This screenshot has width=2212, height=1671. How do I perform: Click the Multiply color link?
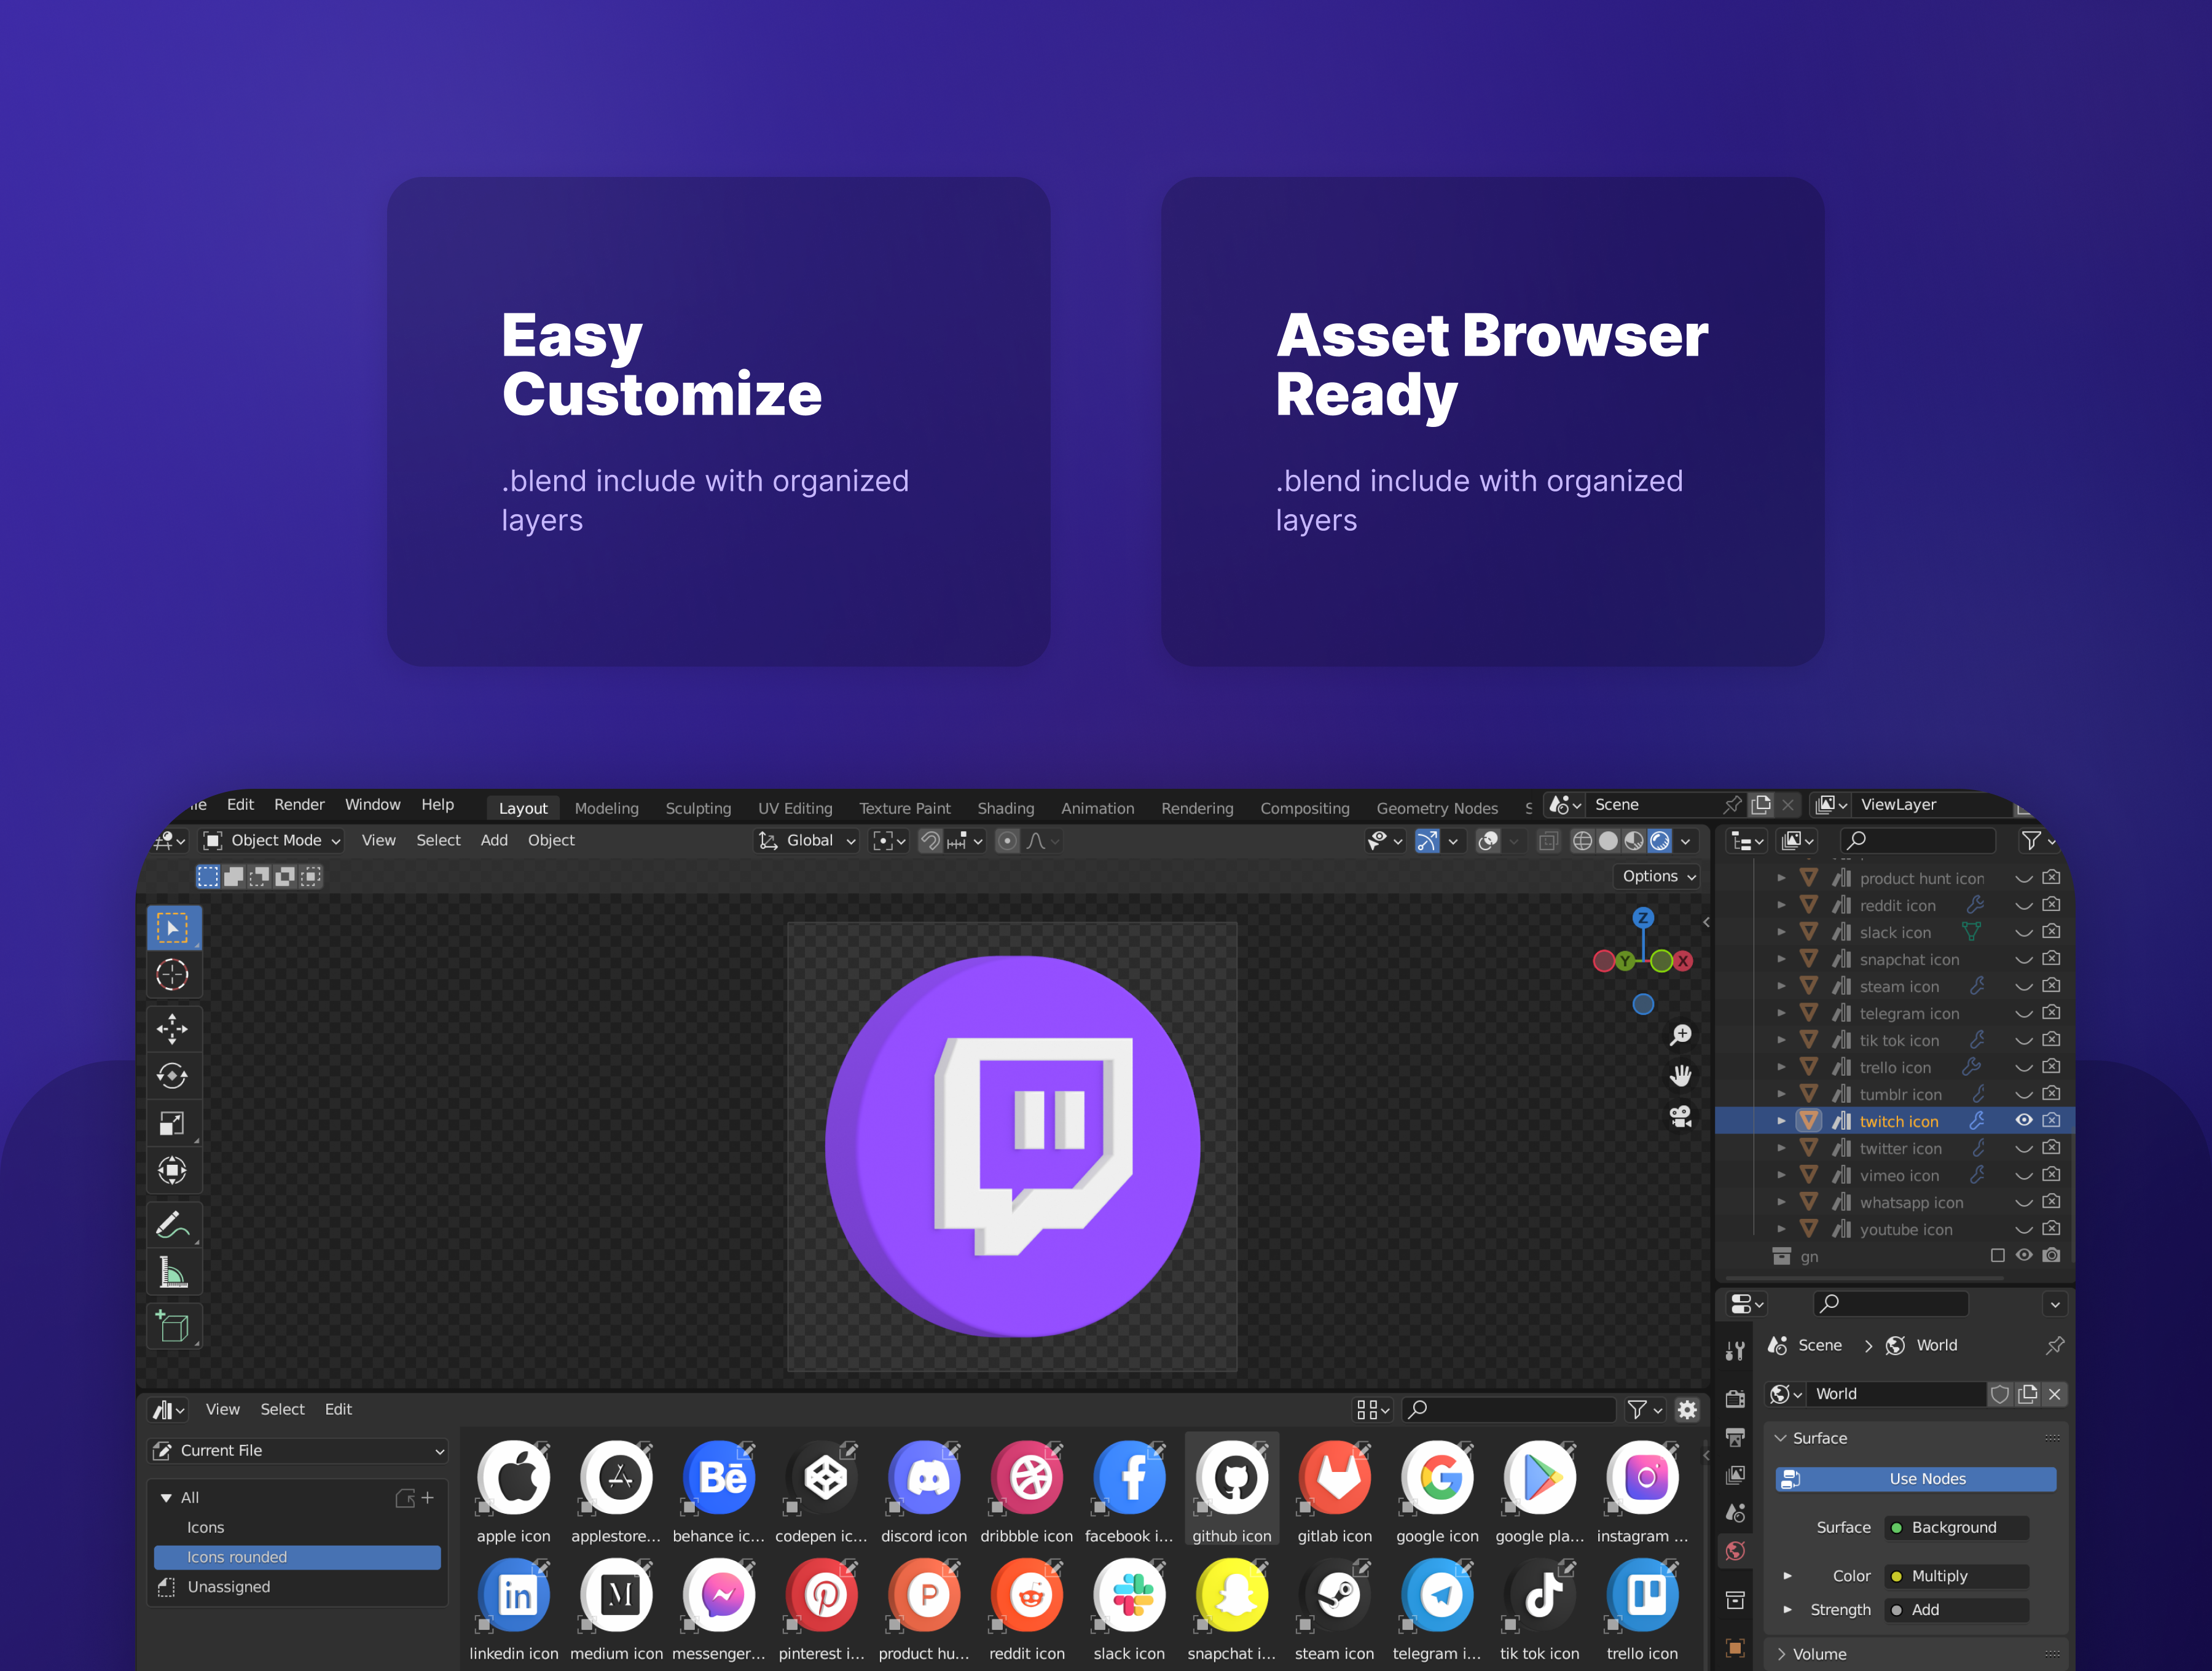(1956, 1576)
